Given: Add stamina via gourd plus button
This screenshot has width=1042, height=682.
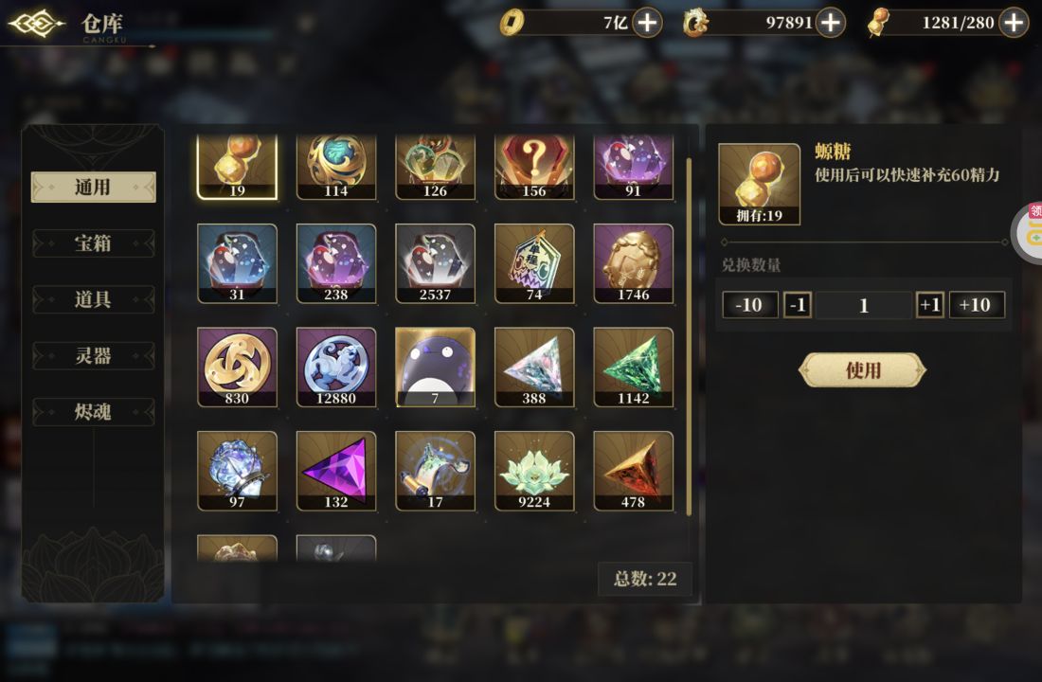Looking at the screenshot, I should click(x=1014, y=23).
